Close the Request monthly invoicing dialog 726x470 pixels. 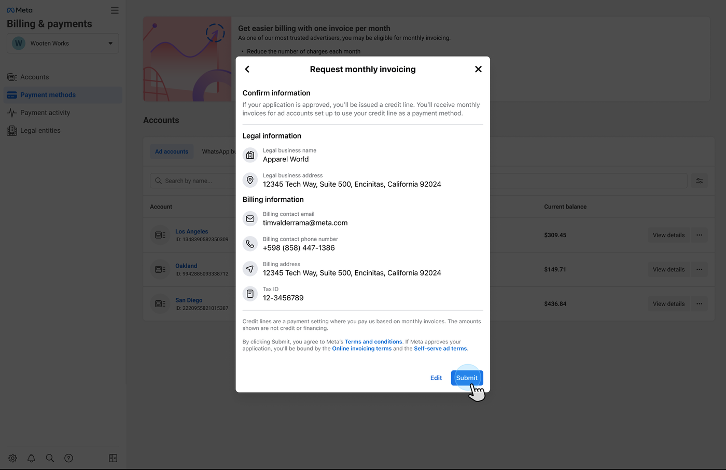(x=478, y=69)
